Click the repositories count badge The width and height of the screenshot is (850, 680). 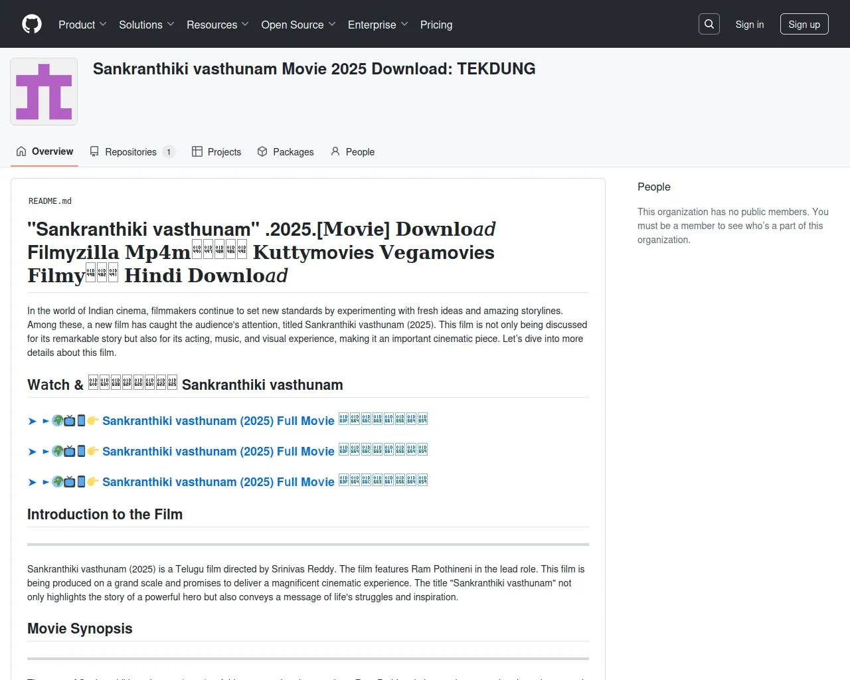[169, 152]
